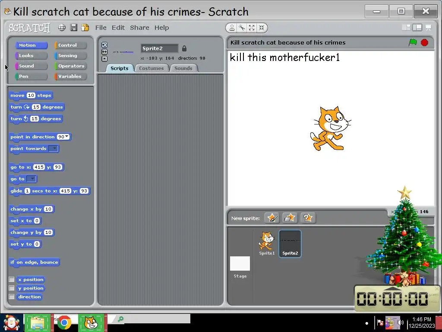
Task: Click the Scratch cat taskbar icon
Action: (91, 323)
